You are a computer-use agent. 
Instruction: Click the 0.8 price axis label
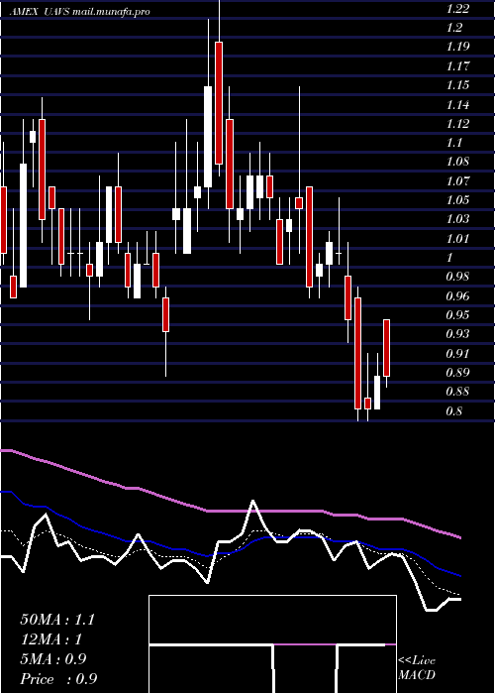click(x=454, y=411)
